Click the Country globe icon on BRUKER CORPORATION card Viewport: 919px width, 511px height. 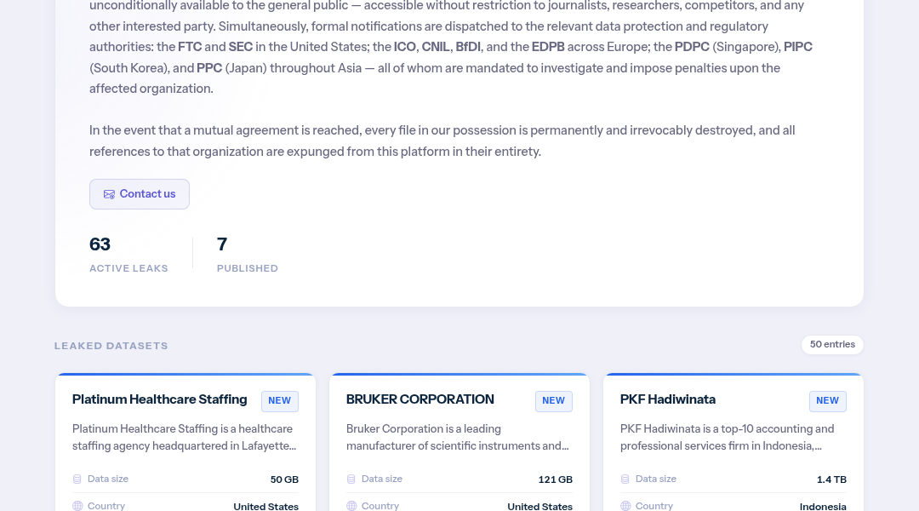coord(351,506)
